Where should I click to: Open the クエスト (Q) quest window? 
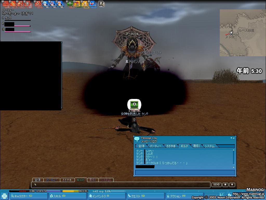tap(145, 196)
